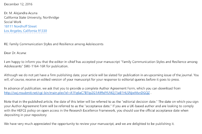
Task: Click the Los Angeles, California 91330 link
Action: pos(25,31)
